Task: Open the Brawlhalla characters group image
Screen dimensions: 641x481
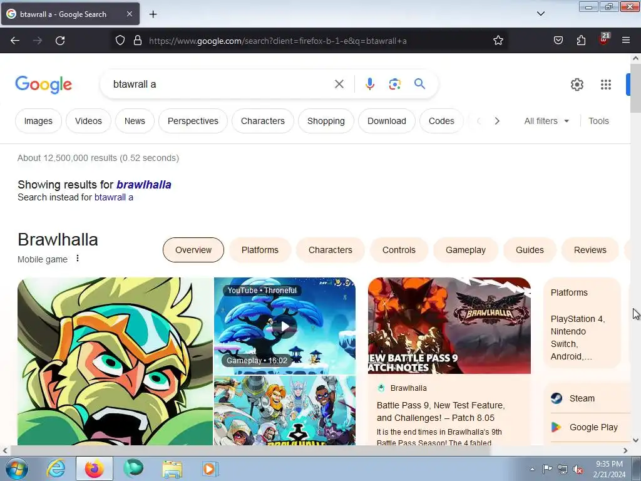Action: coord(285,410)
